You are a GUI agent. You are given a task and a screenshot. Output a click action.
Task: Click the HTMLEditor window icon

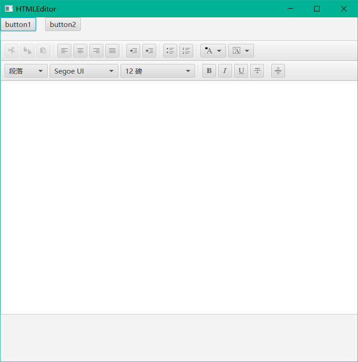[9, 9]
